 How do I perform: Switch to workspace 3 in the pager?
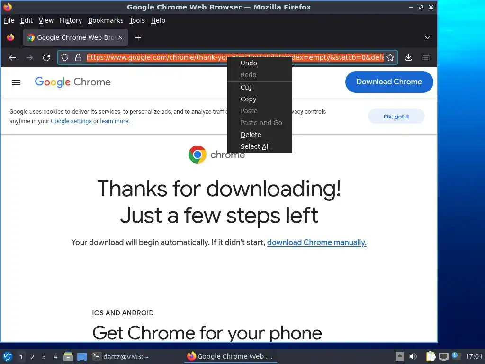coord(44,357)
